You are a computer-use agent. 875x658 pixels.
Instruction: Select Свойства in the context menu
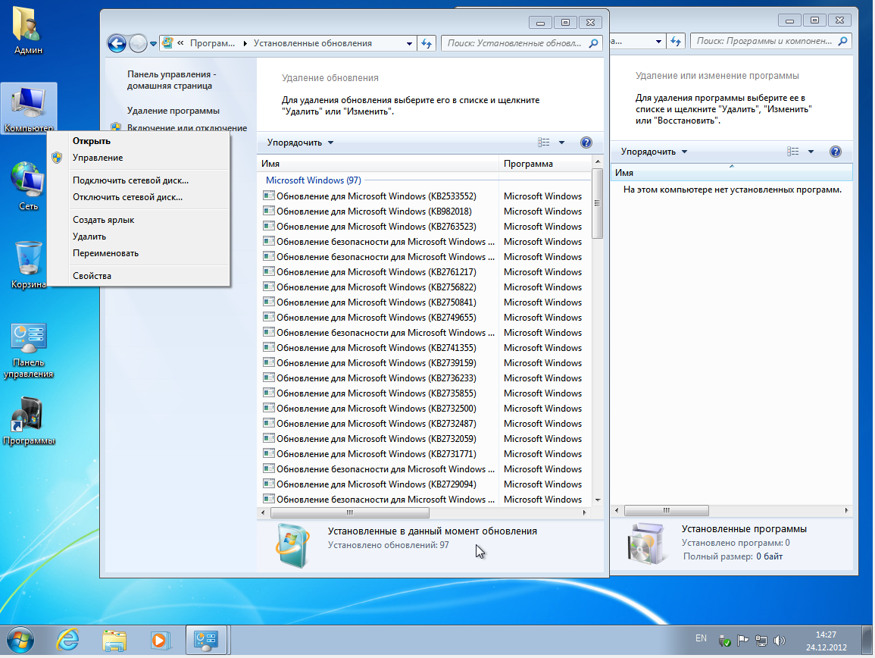tap(92, 276)
